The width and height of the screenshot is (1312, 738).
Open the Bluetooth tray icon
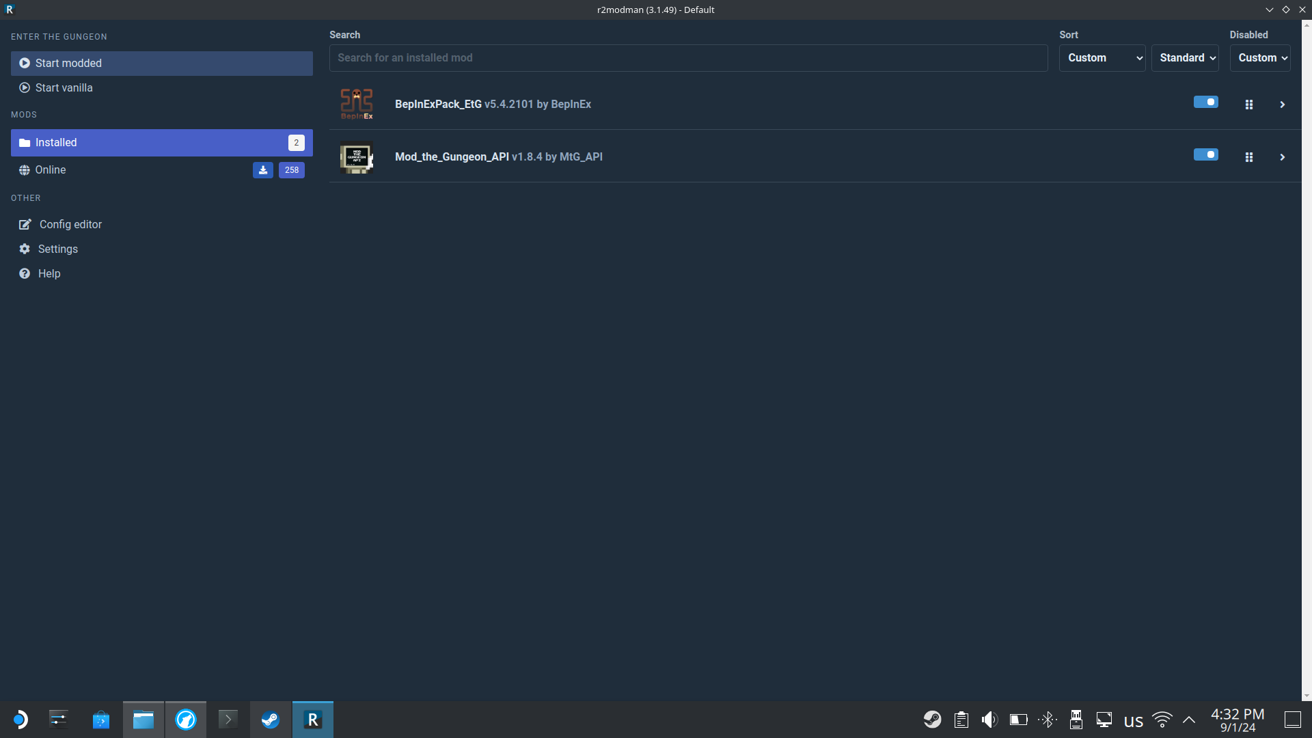1048,720
